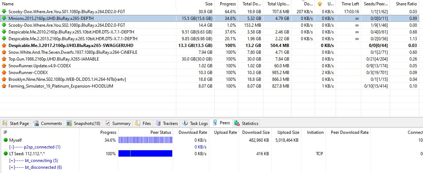This screenshot has height=173, width=423.
Task: Click the green status icon beside Myself
Action: click(6, 140)
